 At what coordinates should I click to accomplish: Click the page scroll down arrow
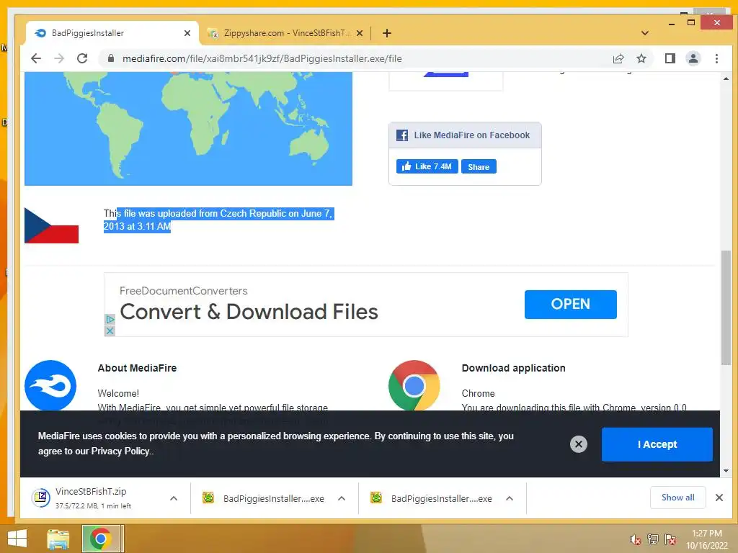(x=726, y=471)
